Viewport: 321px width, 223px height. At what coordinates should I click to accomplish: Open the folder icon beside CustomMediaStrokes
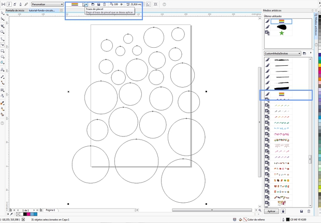pos(304,53)
